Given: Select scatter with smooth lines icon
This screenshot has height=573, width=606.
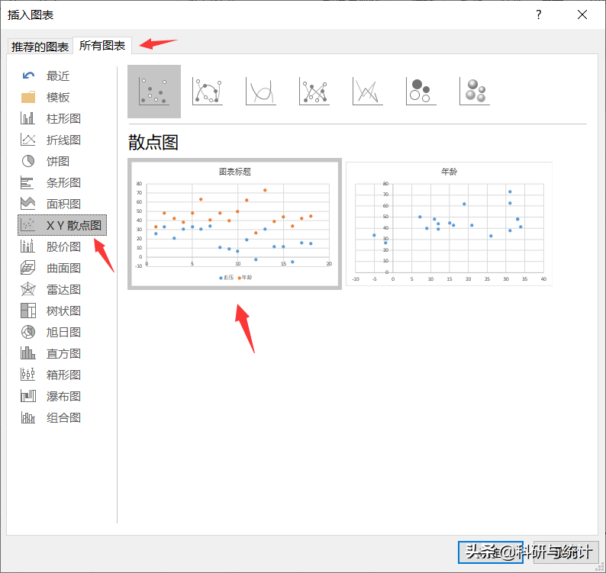Looking at the screenshot, I should (x=261, y=92).
